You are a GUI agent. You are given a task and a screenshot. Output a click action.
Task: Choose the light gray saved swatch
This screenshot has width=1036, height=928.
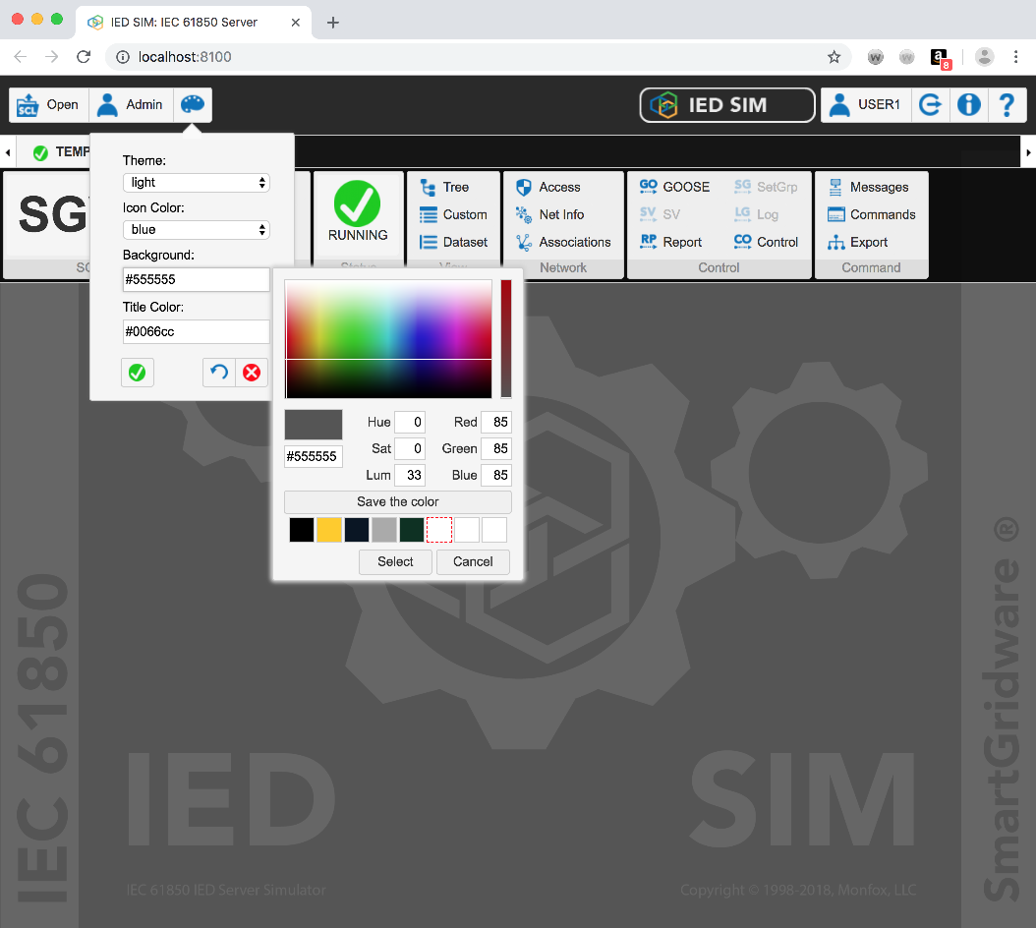pyautogui.click(x=384, y=530)
